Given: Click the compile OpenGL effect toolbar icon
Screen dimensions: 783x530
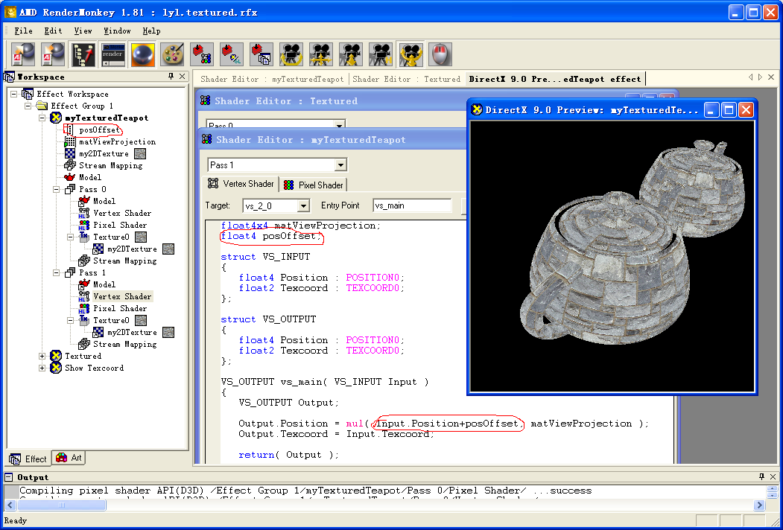Looking at the screenshot, I should coord(232,54).
